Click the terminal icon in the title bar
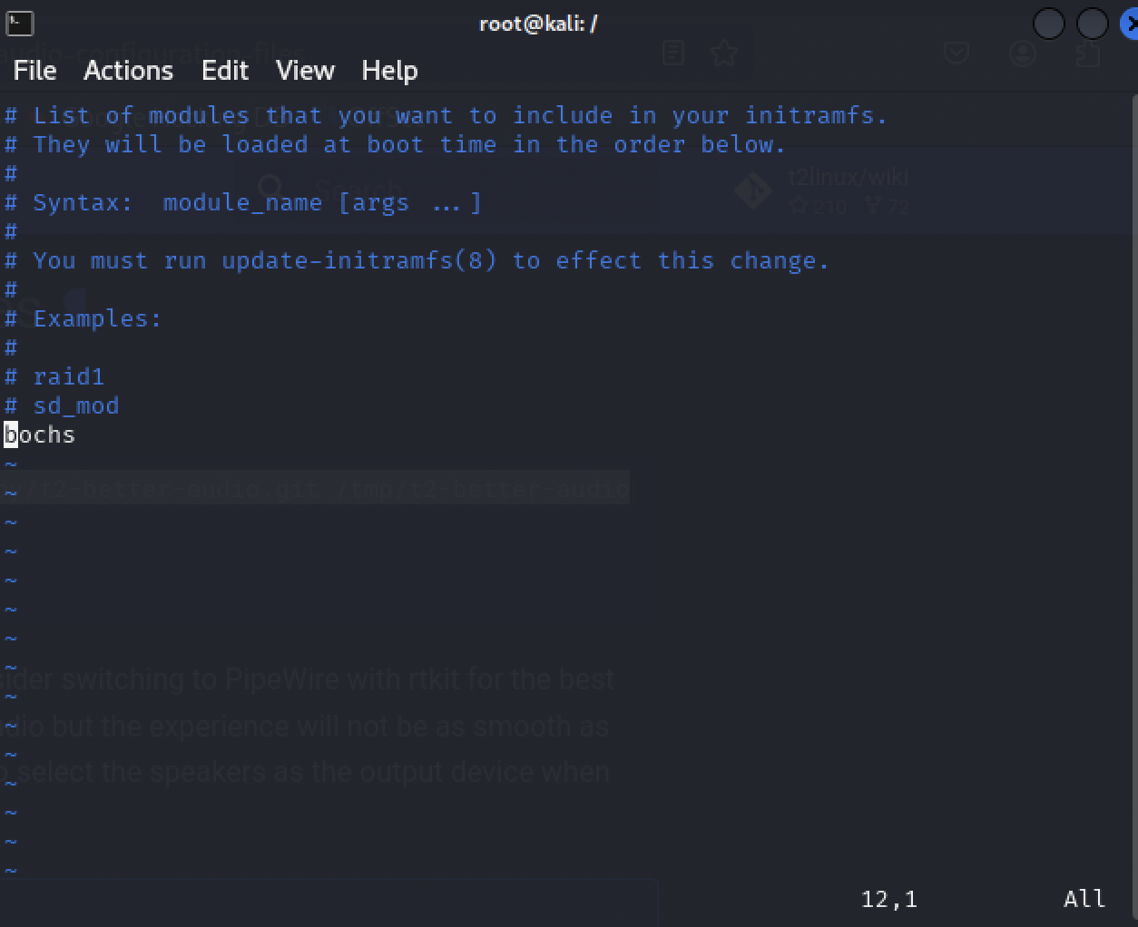Screen dimensions: 1138x927 point(19,24)
